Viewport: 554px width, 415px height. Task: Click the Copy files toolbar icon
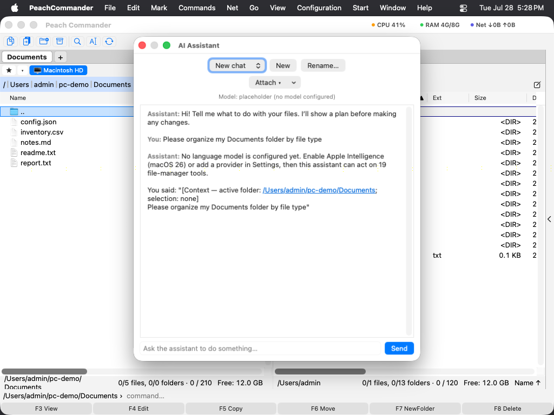coord(10,41)
